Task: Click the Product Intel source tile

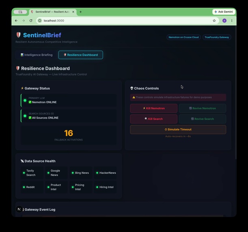Action: coord(56,187)
